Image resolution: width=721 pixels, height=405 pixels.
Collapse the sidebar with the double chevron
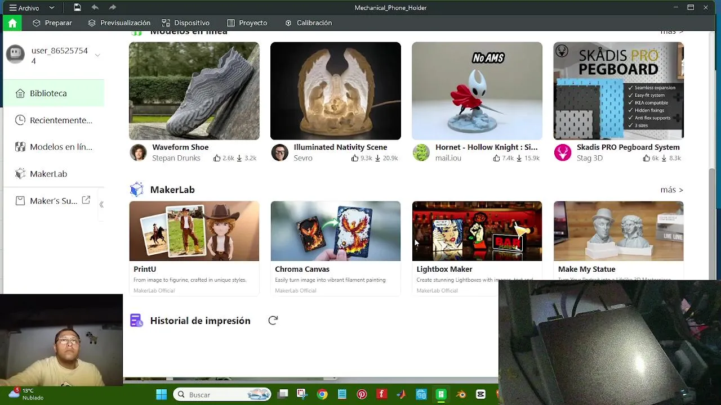pyautogui.click(x=101, y=205)
